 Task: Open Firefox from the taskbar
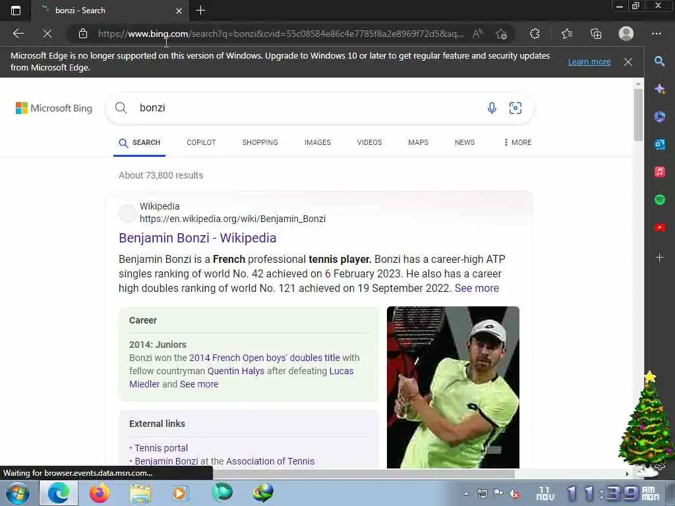pos(100,493)
